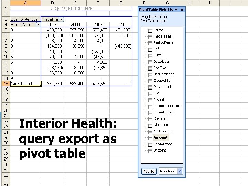Open PivotTable Field List title dropdown arrow
Screen dimensions: 248x186
pyautogui.click(x=176, y=10)
